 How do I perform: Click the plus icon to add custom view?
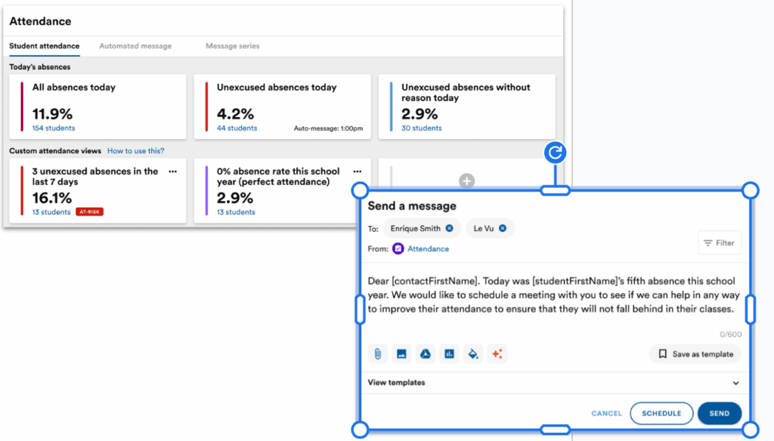point(467,180)
